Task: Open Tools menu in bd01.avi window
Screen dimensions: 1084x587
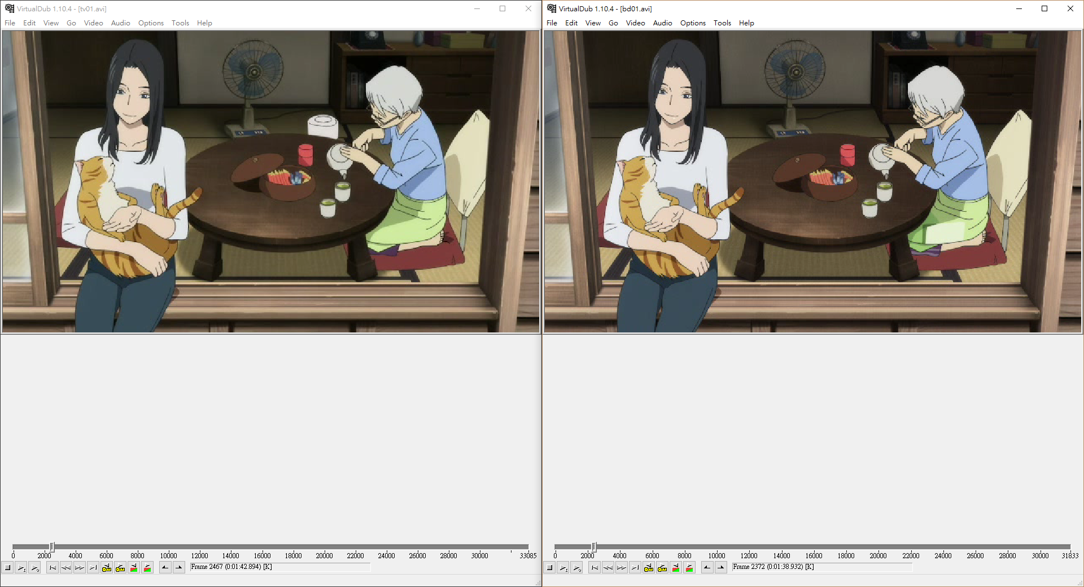Action: pyautogui.click(x=722, y=23)
